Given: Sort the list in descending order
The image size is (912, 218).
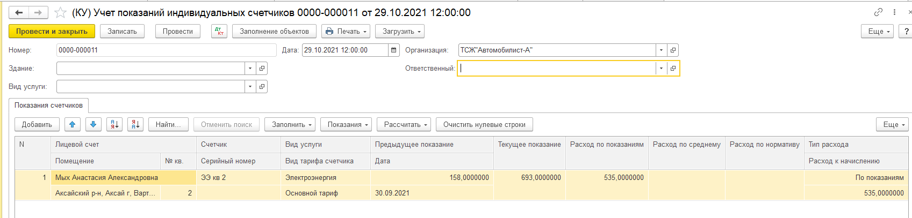Looking at the screenshot, I should [135, 125].
